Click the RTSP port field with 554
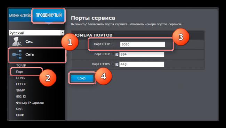This screenshot has height=128, width=226. [x=142, y=54]
